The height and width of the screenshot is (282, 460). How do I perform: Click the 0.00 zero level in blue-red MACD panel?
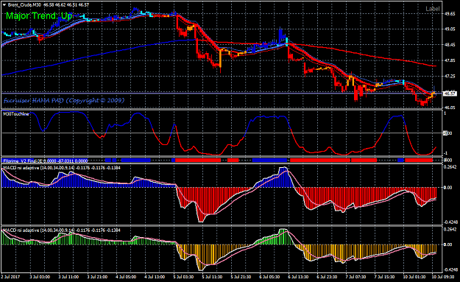(448, 187)
